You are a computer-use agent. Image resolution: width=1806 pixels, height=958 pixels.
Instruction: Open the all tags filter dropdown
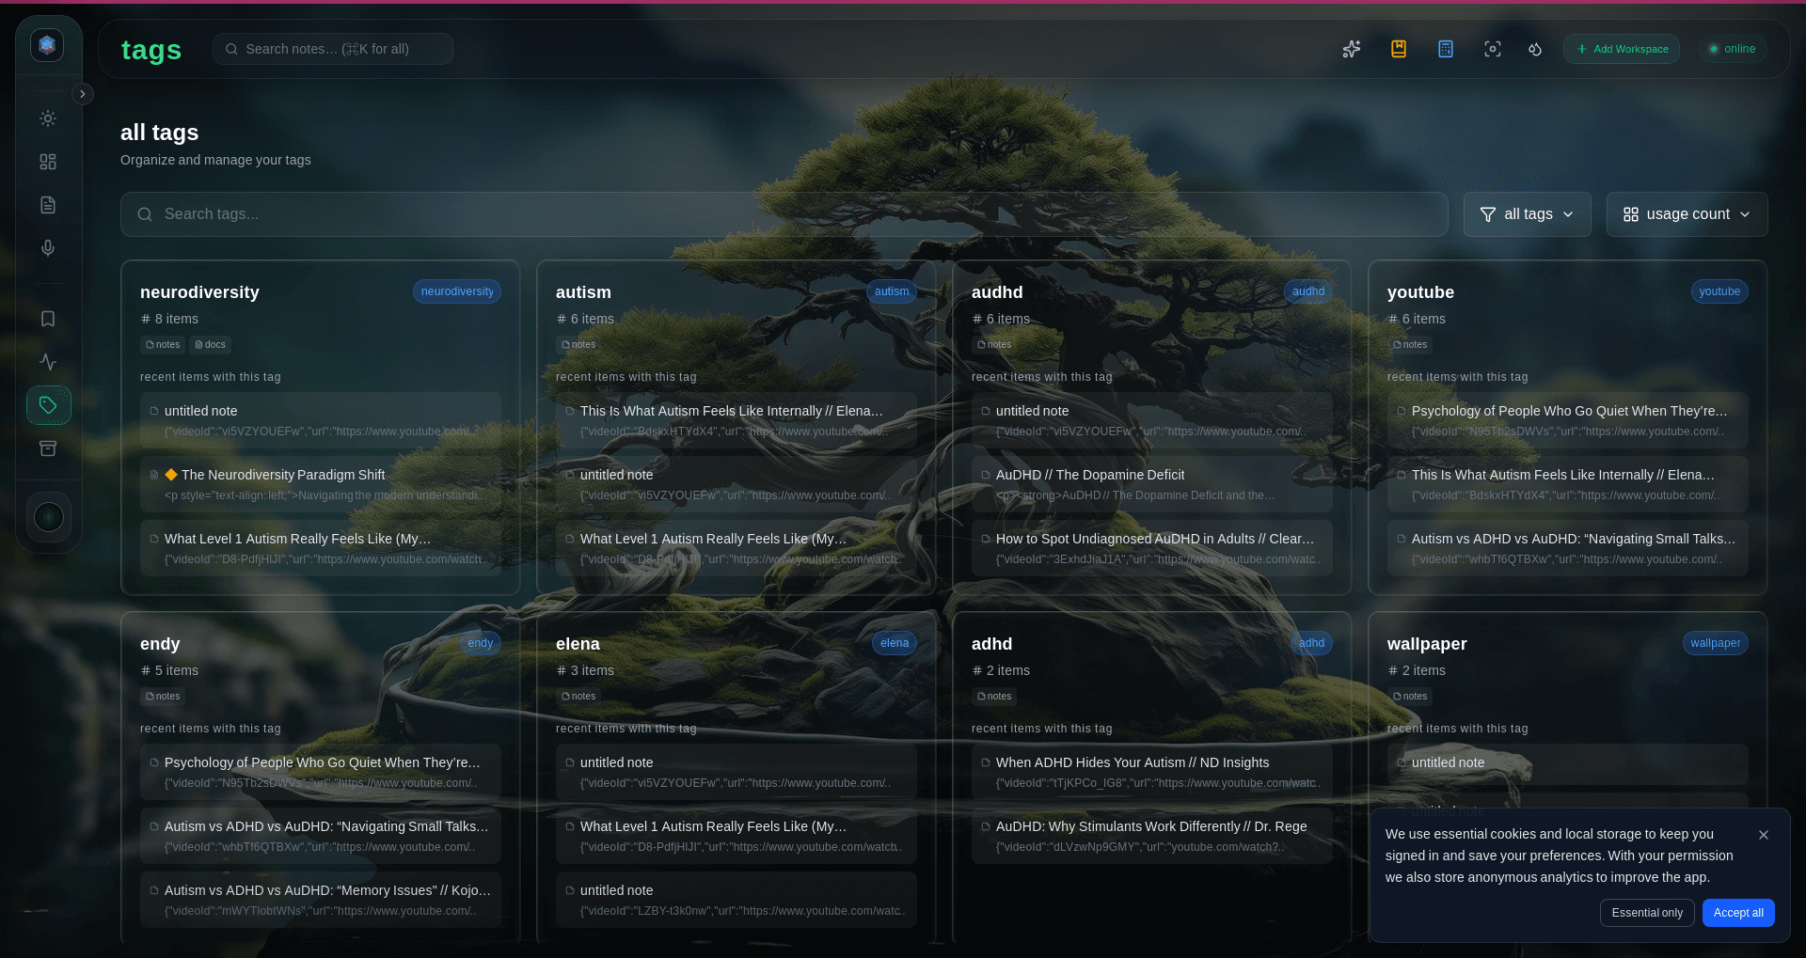point(1527,214)
